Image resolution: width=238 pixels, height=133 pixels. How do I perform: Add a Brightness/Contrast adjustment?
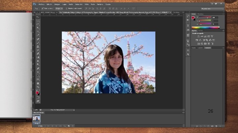click(x=198, y=36)
